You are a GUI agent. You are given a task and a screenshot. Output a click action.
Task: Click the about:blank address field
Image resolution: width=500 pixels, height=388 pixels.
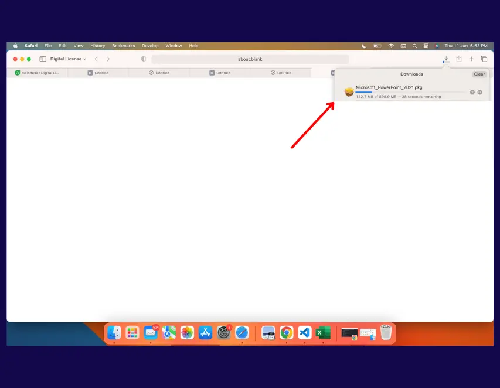pos(250,59)
